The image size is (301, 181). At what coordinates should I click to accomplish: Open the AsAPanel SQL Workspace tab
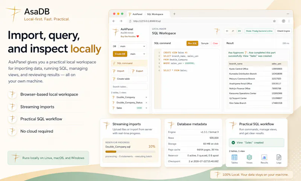148,14
